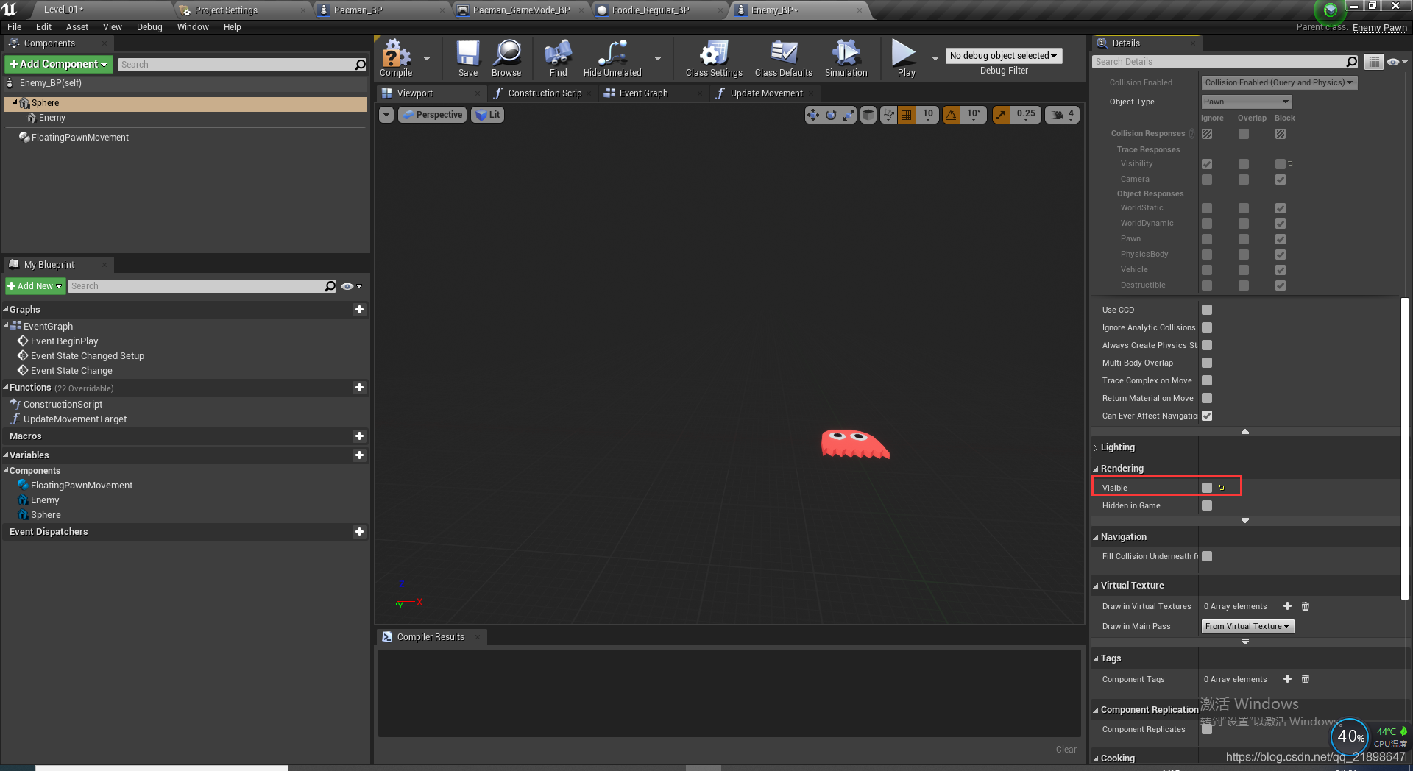Image resolution: width=1413 pixels, height=771 pixels.
Task: Switch to the Event Graph tab
Action: (643, 93)
